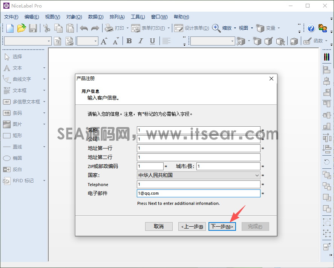Click the 缩放 magnifier icon
Image resolution: width=334 pixels, height=268 pixels.
(x=216, y=28)
